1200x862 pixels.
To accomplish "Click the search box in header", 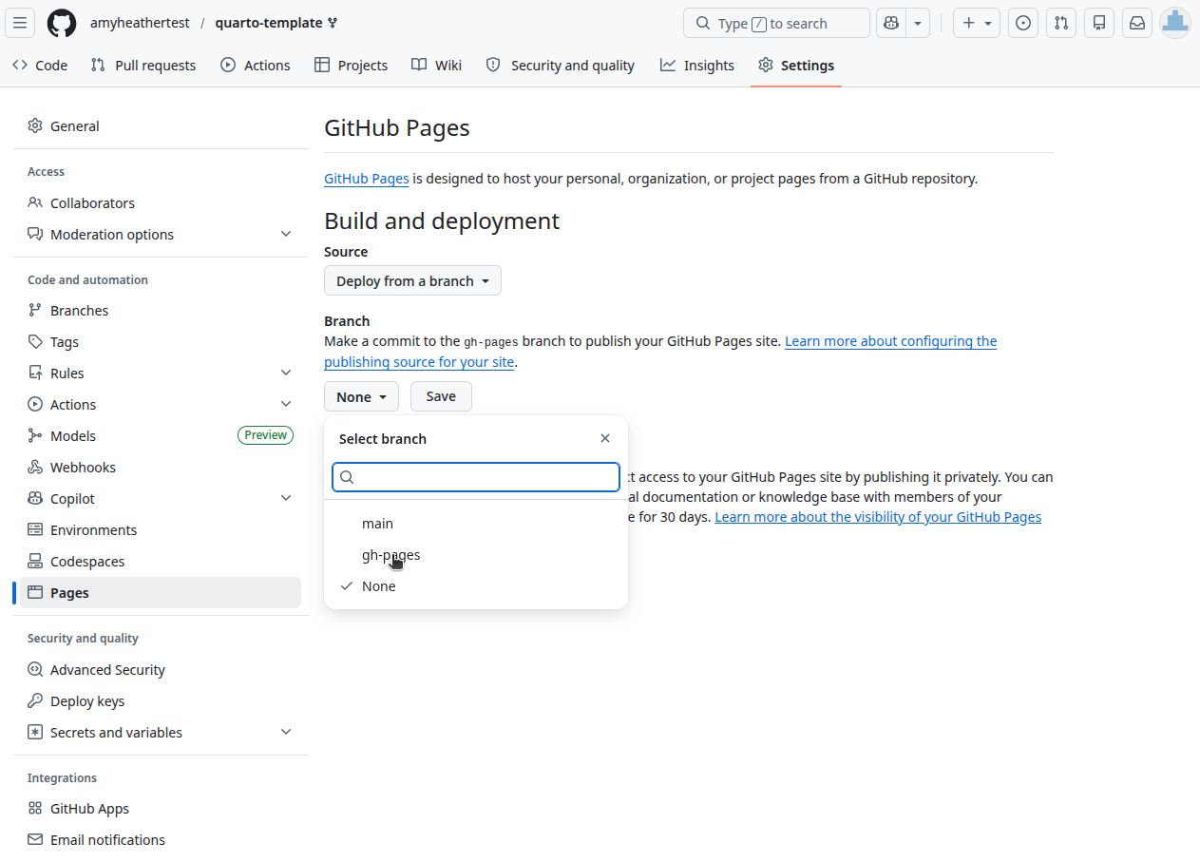I will pyautogui.click(x=776, y=23).
